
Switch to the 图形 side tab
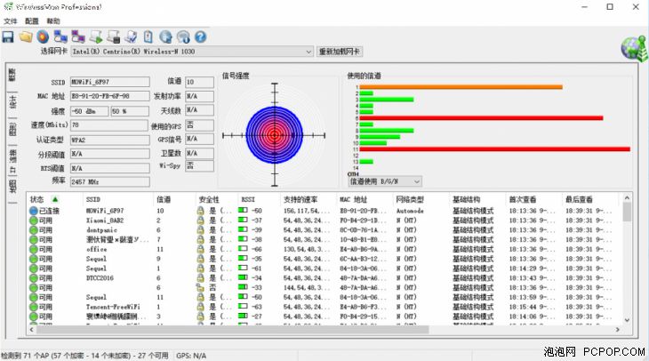pos(12,130)
